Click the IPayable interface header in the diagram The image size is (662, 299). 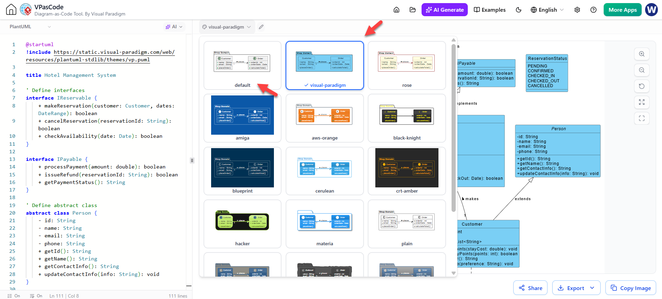point(486,63)
